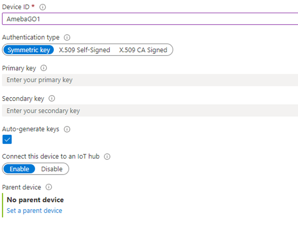Uncheck the Auto-generate keys checkbox
The width and height of the screenshot is (298, 226).
click(x=7, y=139)
